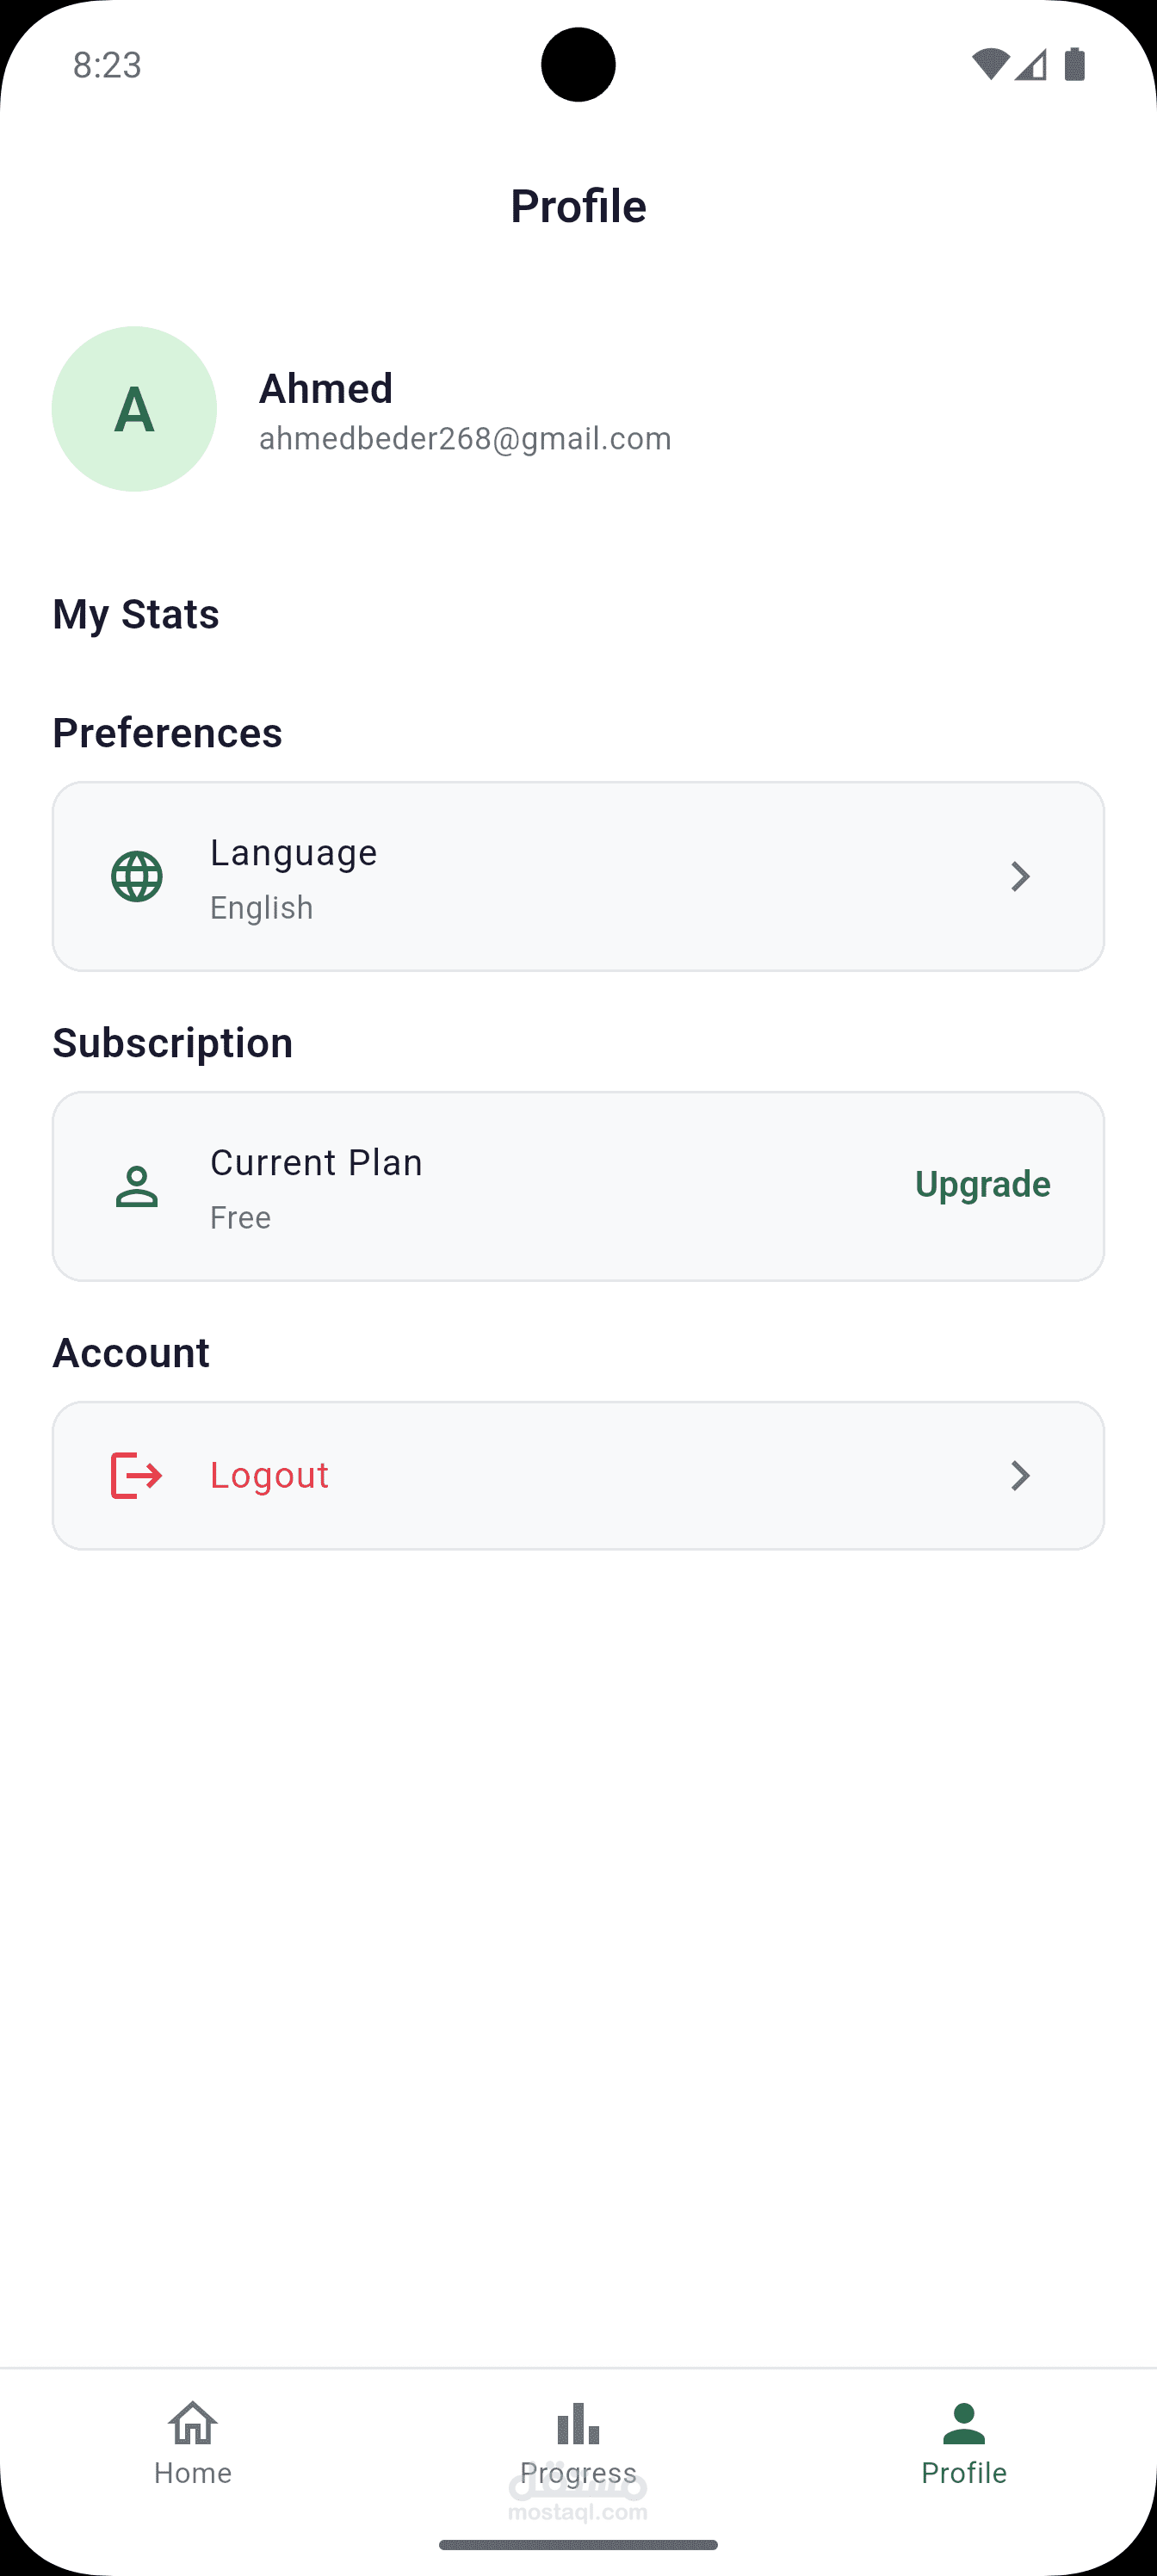Screen dimensions: 1157x2576
Task: Open the Language chevron arrow
Action: point(1020,877)
